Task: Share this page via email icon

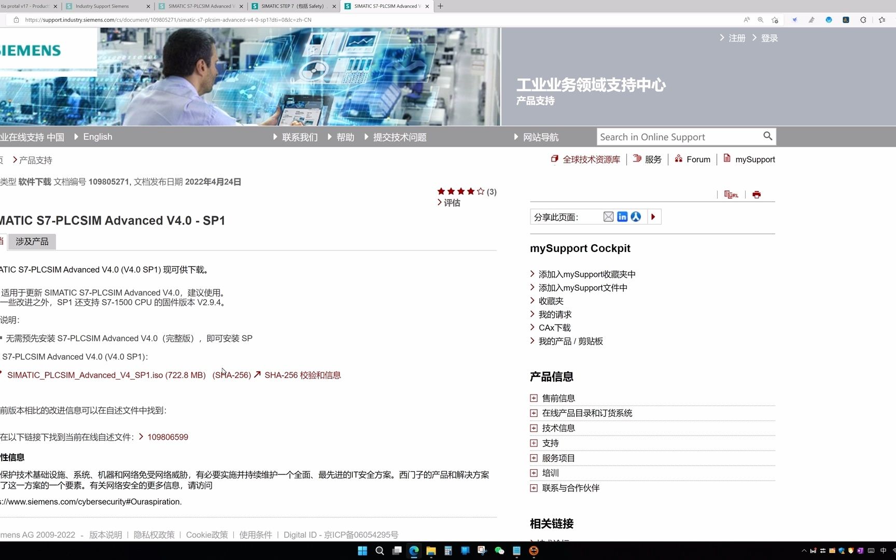Action: (609, 217)
